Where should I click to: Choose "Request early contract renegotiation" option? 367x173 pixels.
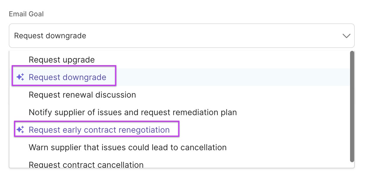pos(99,130)
